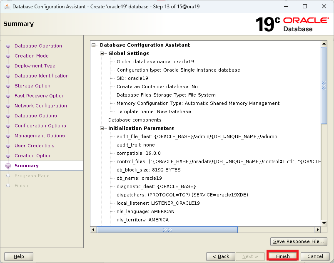The image size is (334, 263).
Task: Go to Creation Mode step
Action: 32,56
